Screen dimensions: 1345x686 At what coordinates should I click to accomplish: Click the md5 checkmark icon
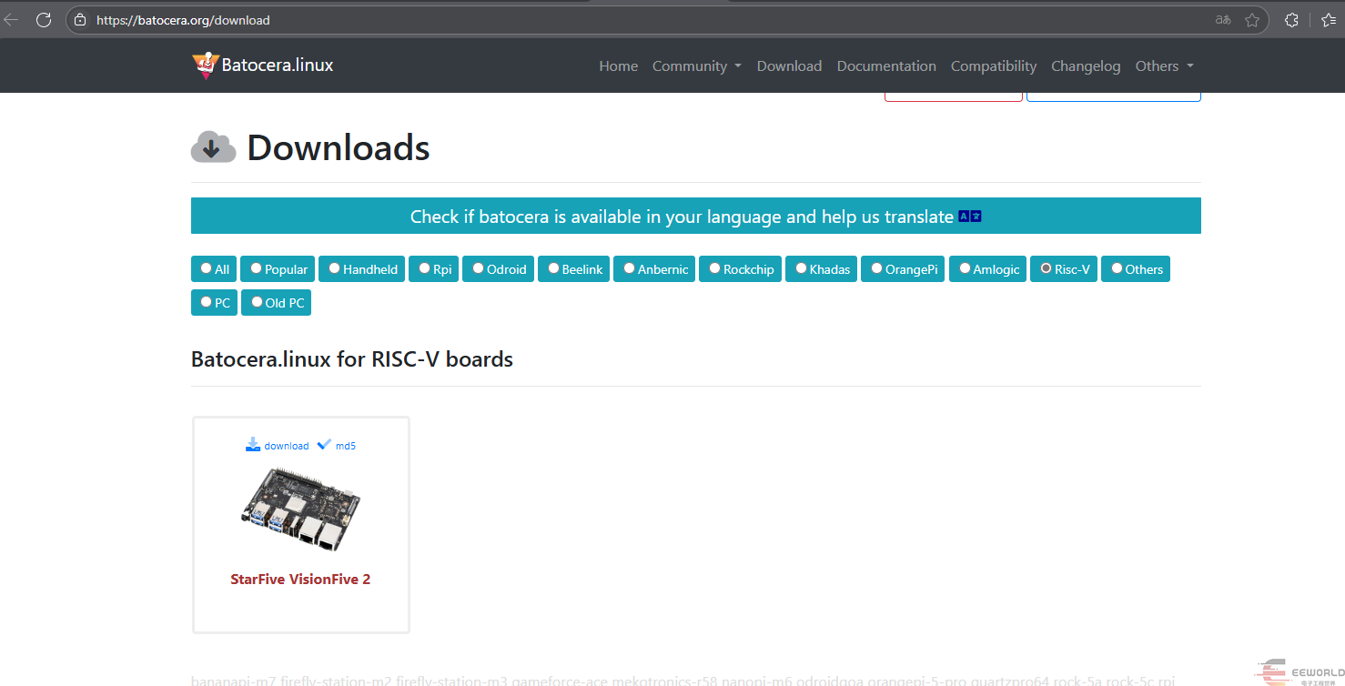pyautogui.click(x=324, y=445)
